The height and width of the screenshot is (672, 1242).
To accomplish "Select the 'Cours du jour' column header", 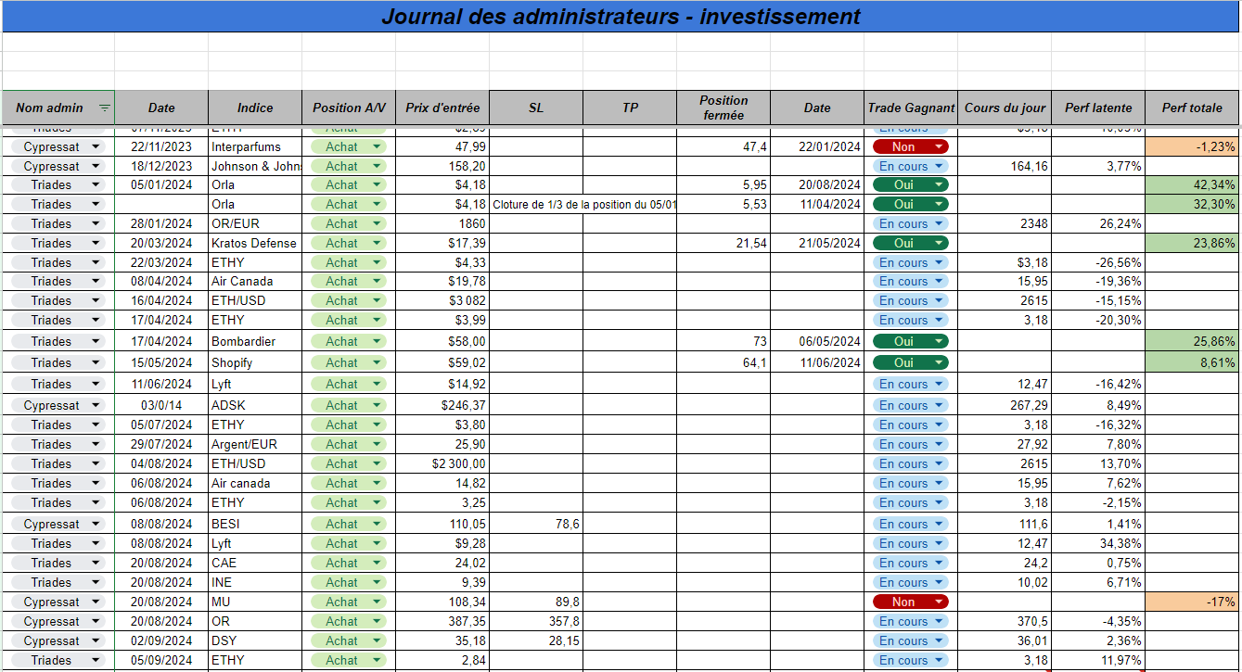I will [x=1005, y=108].
